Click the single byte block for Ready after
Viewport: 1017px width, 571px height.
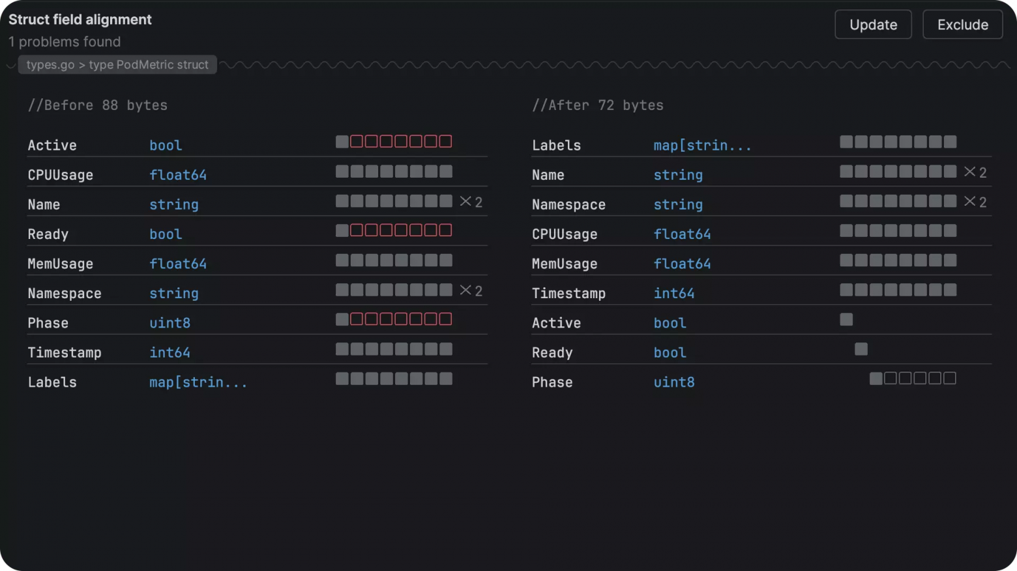pos(861,349)
